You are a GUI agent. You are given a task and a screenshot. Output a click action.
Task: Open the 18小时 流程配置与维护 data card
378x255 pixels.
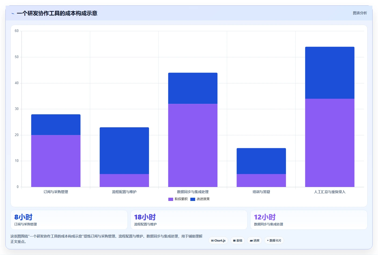point(189,220)
